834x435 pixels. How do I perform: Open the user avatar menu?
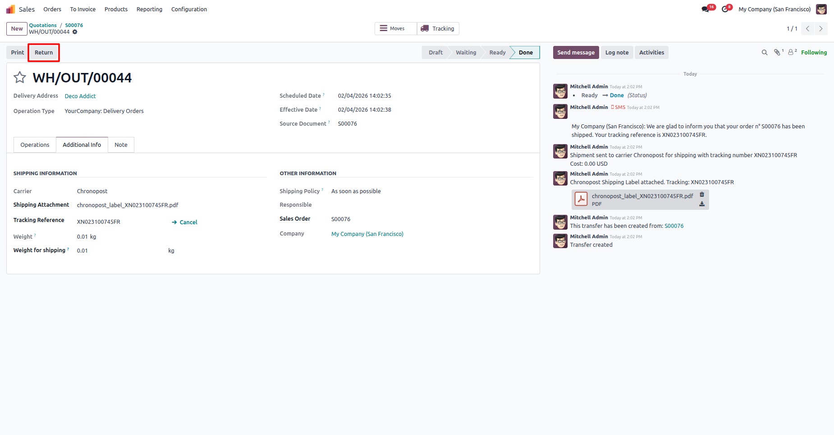821,9
